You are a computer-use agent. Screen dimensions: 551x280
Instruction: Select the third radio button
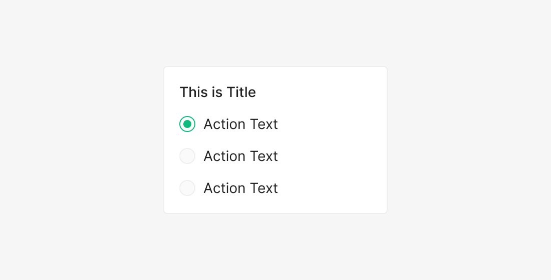[187, 188]
